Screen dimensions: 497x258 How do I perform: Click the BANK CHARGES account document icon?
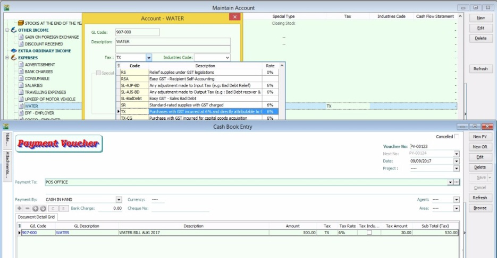21,72
